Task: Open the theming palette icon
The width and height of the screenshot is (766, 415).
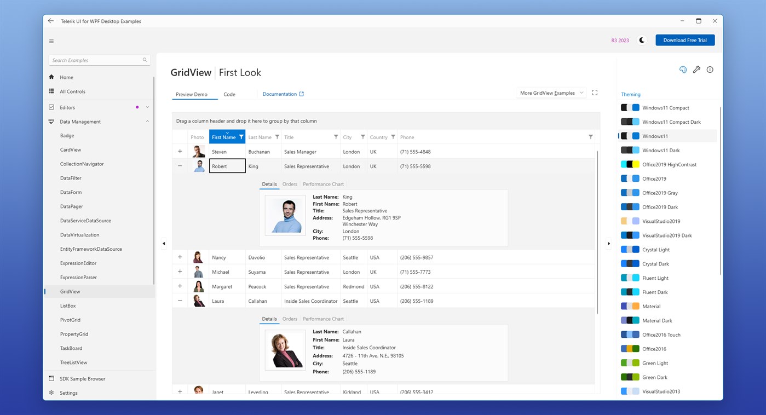Action: point(682,70)
